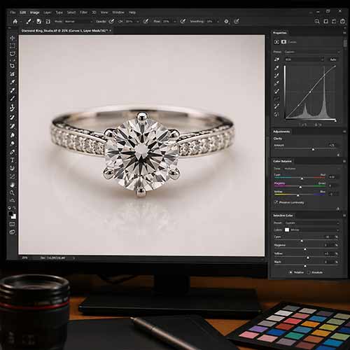Image resolution: width=350 pixels, height=350 pixels.
Task: Select the Zoom tool in the left toolbox
Action: point(13,192)
